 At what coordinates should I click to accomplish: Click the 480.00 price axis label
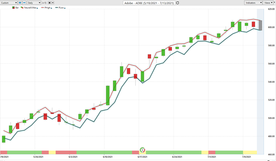click(x=271, y=136)
